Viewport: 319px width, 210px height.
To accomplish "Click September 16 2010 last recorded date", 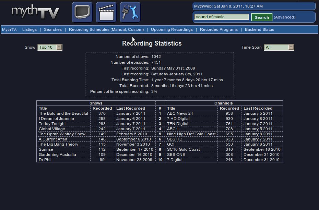I will click(262, 149).
